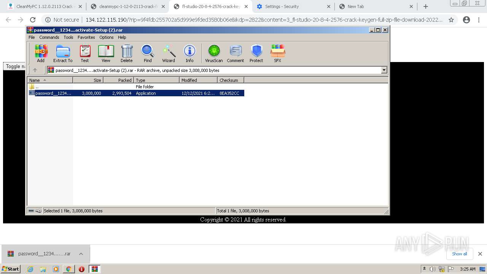Click the Delete trash icon
This screenshot has width=487, height=274.
pos(127,53)
